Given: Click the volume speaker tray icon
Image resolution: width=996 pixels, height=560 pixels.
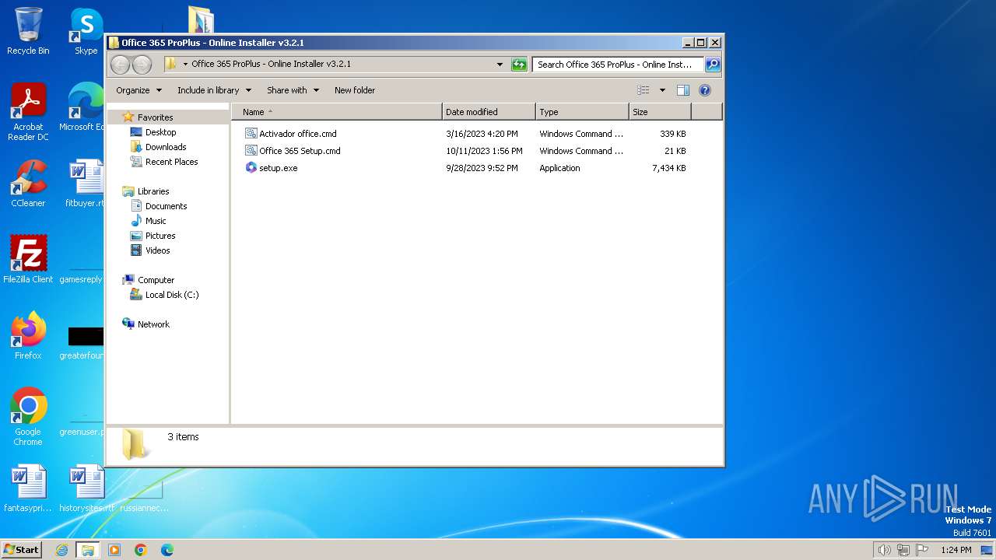Looking at the screenshot, I should pyautogui.click(x=884, y=550).
